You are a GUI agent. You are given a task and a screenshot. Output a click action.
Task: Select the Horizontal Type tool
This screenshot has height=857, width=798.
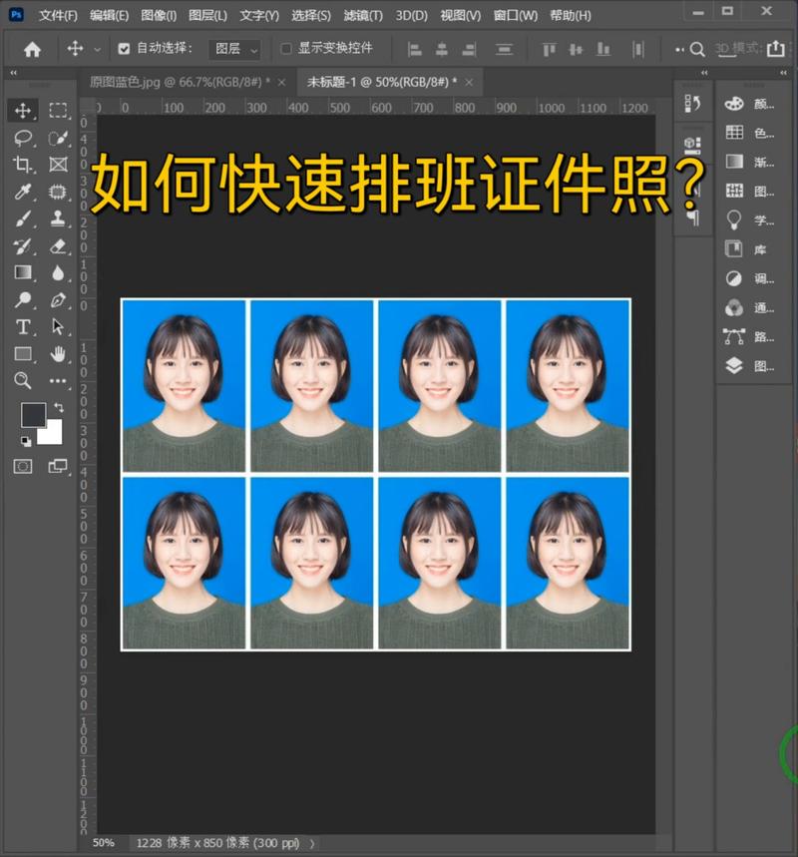click(x=22, y=325)
